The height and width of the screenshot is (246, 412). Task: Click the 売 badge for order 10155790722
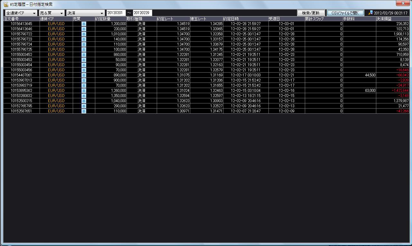84,34
